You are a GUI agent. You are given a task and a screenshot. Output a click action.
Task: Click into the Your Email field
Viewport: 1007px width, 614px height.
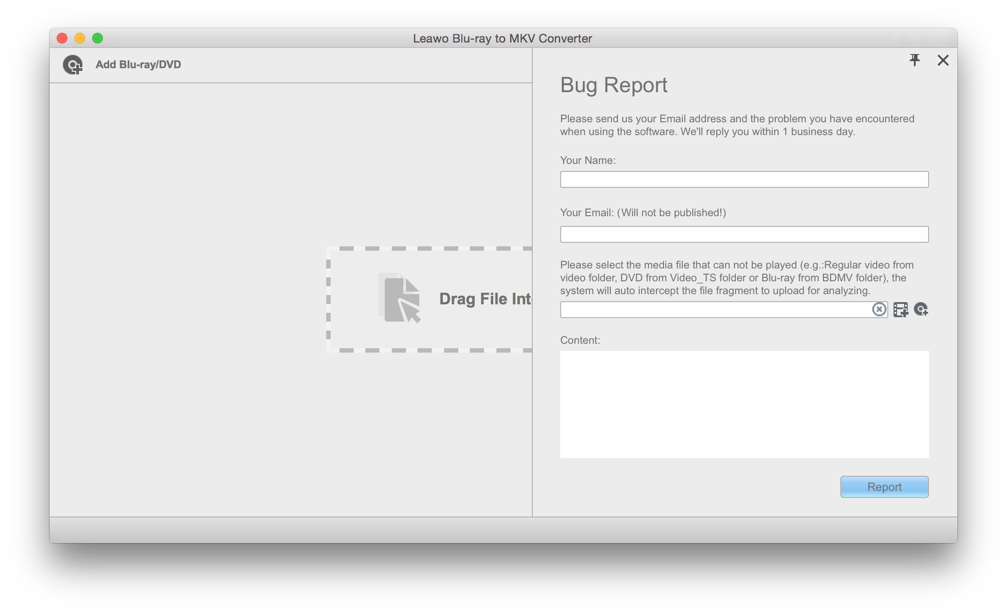click(744, 234)
